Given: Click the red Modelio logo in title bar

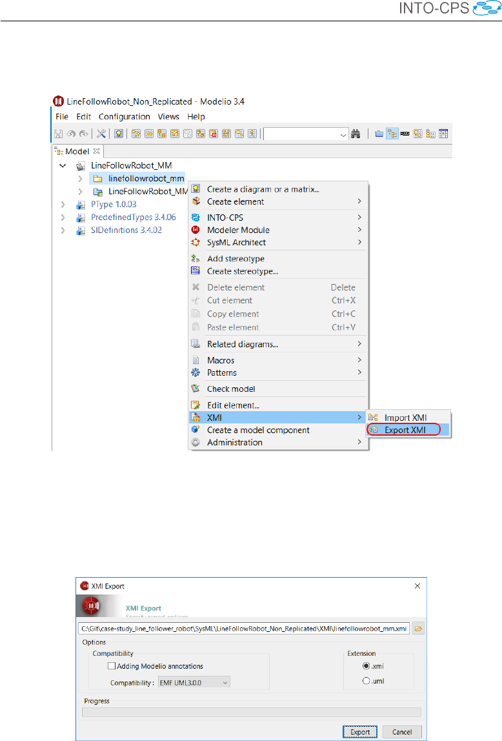Looking at the screenshot, I should point(58,101).
